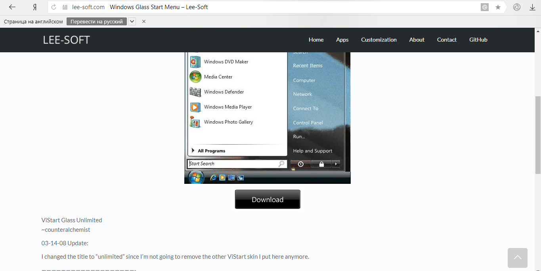Viewport: 541px width, 271px height.
Task: Click the 'ViStart Glass Unlimited' text
Action: pos(72,220)
